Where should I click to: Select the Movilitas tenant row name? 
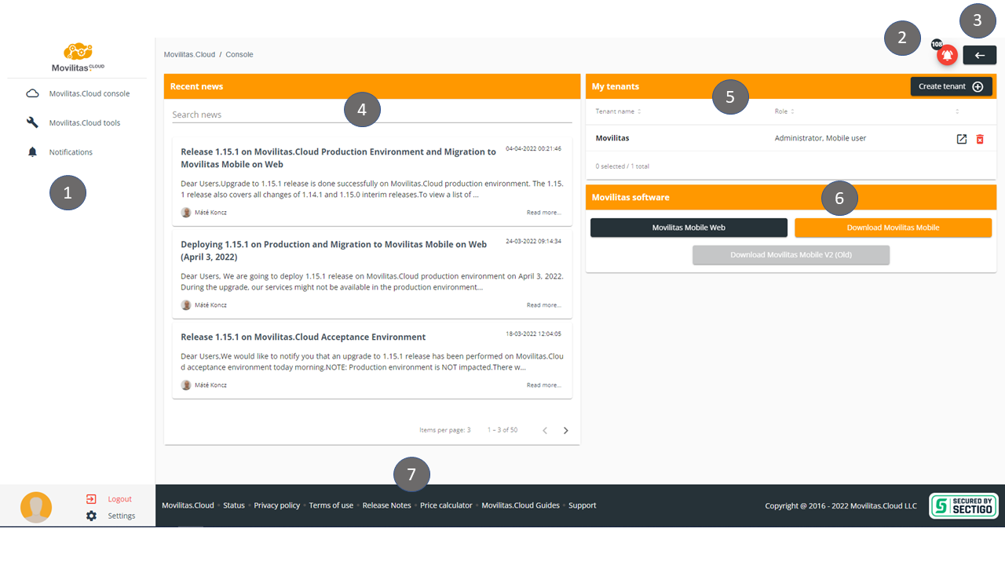612,138
